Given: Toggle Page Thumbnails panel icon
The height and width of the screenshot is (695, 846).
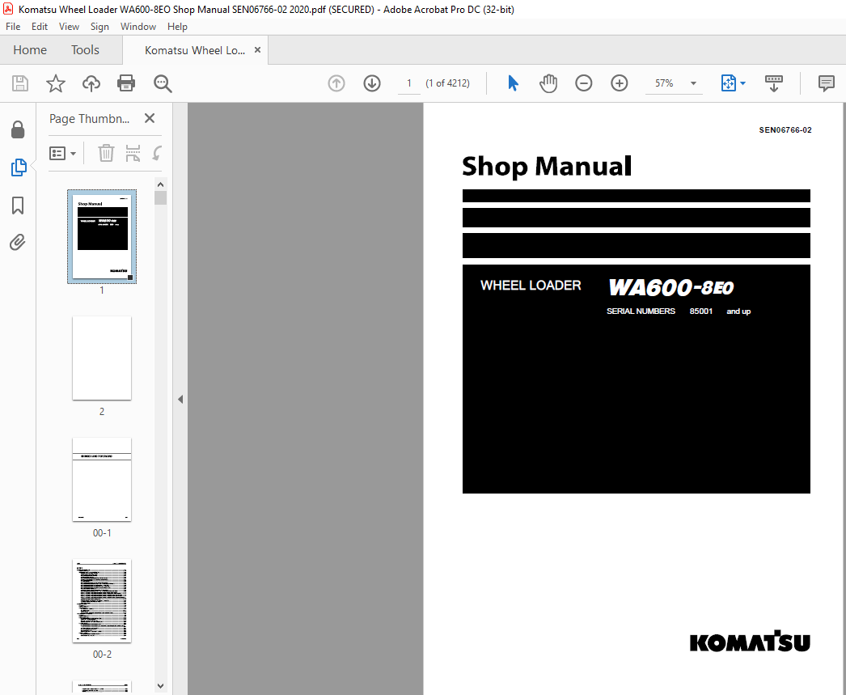Looking at the screenshot, I should (x=19, y=167).
